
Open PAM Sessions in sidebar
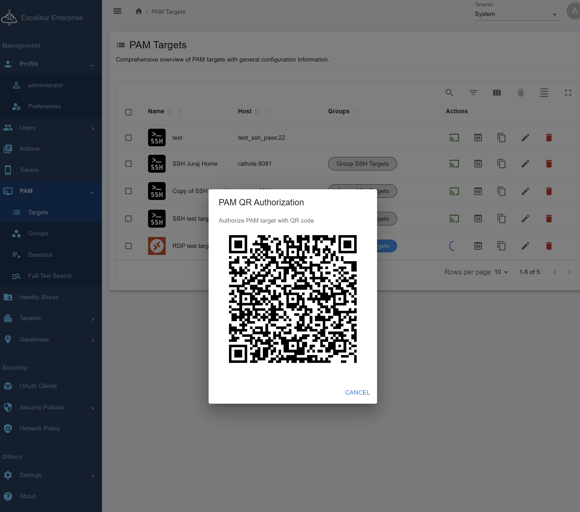coord(51,255)
